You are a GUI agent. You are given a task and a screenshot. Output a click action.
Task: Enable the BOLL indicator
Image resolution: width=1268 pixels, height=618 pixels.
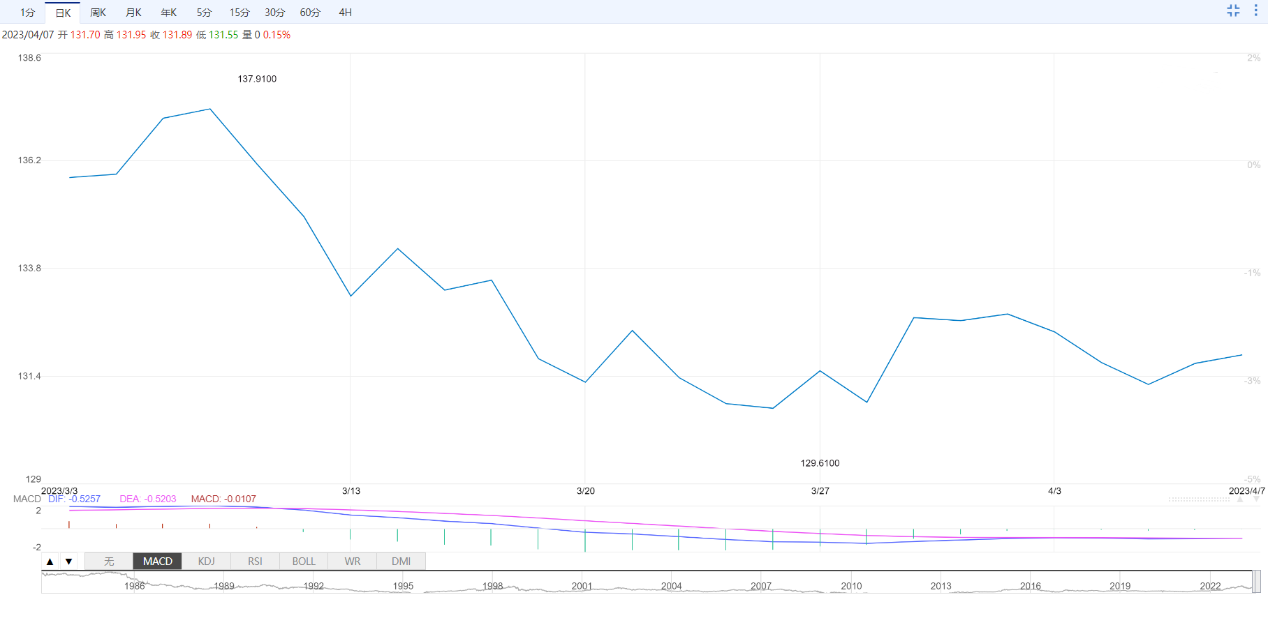tap(304, 562)
